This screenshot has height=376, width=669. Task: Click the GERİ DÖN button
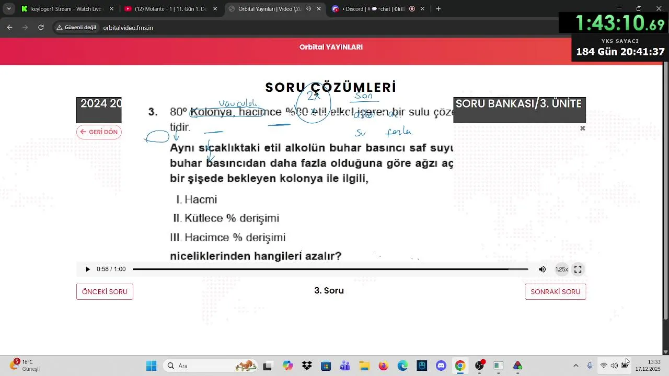point(99,132)
